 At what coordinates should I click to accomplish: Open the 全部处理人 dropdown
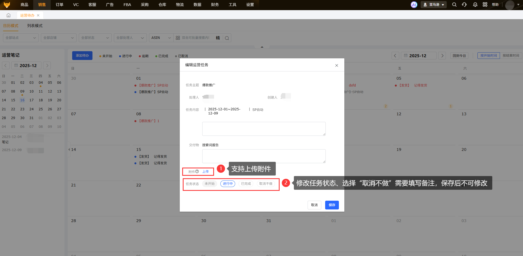[x=130, y=38]
